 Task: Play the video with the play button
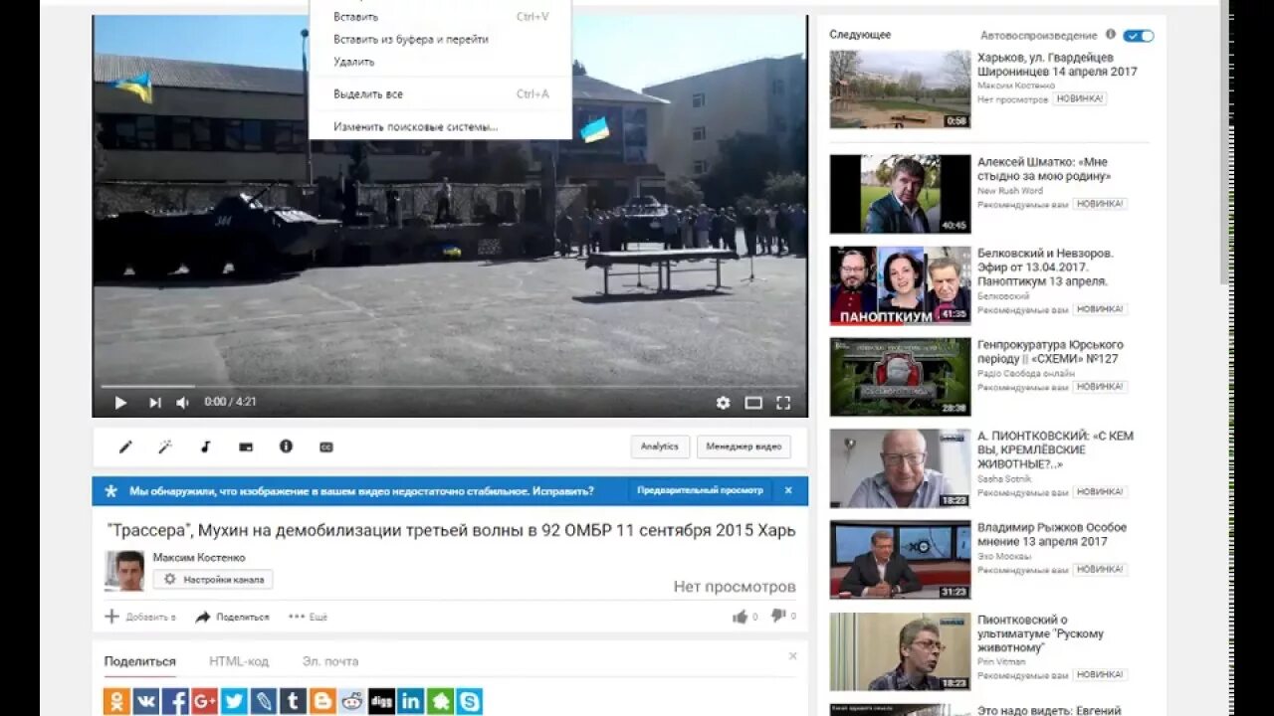[120, 403]
